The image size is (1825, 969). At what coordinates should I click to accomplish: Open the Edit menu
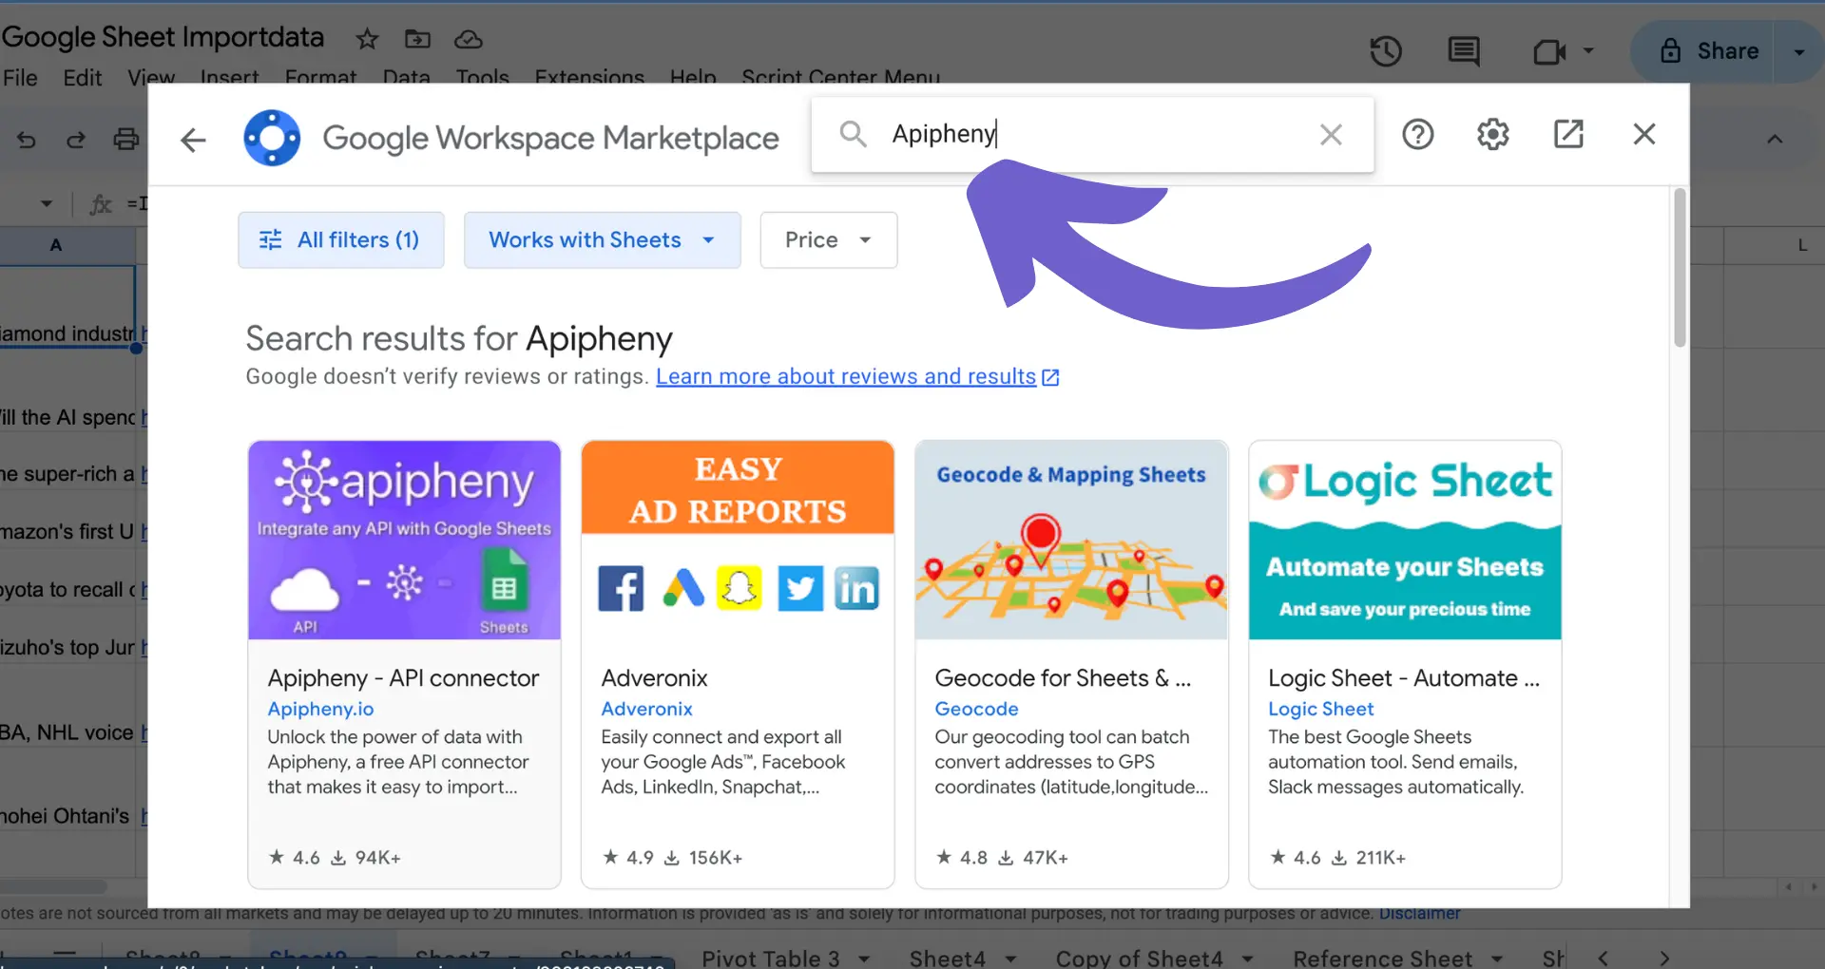[x=83, y=78]
